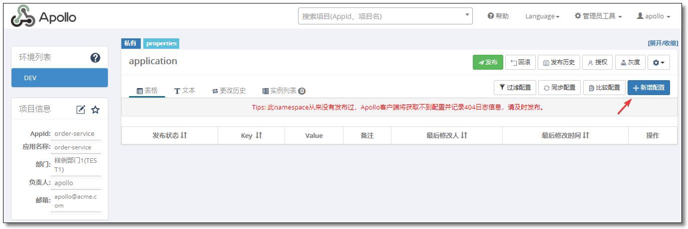Open 发布历史 release history
This screenshot has height=229, width=688.
point(559,62)
